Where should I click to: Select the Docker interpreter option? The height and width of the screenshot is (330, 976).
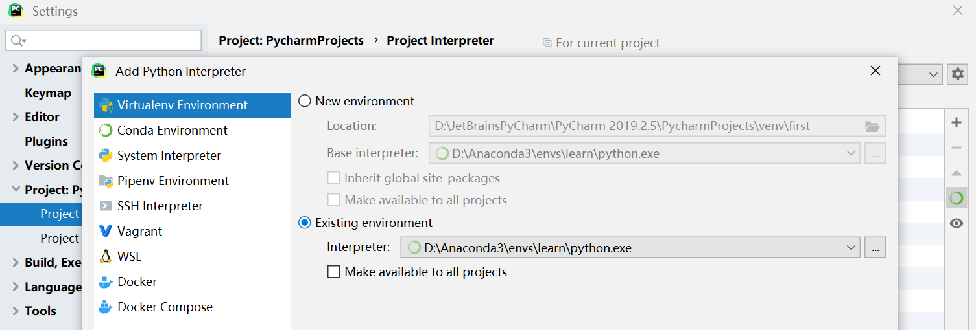137,282
